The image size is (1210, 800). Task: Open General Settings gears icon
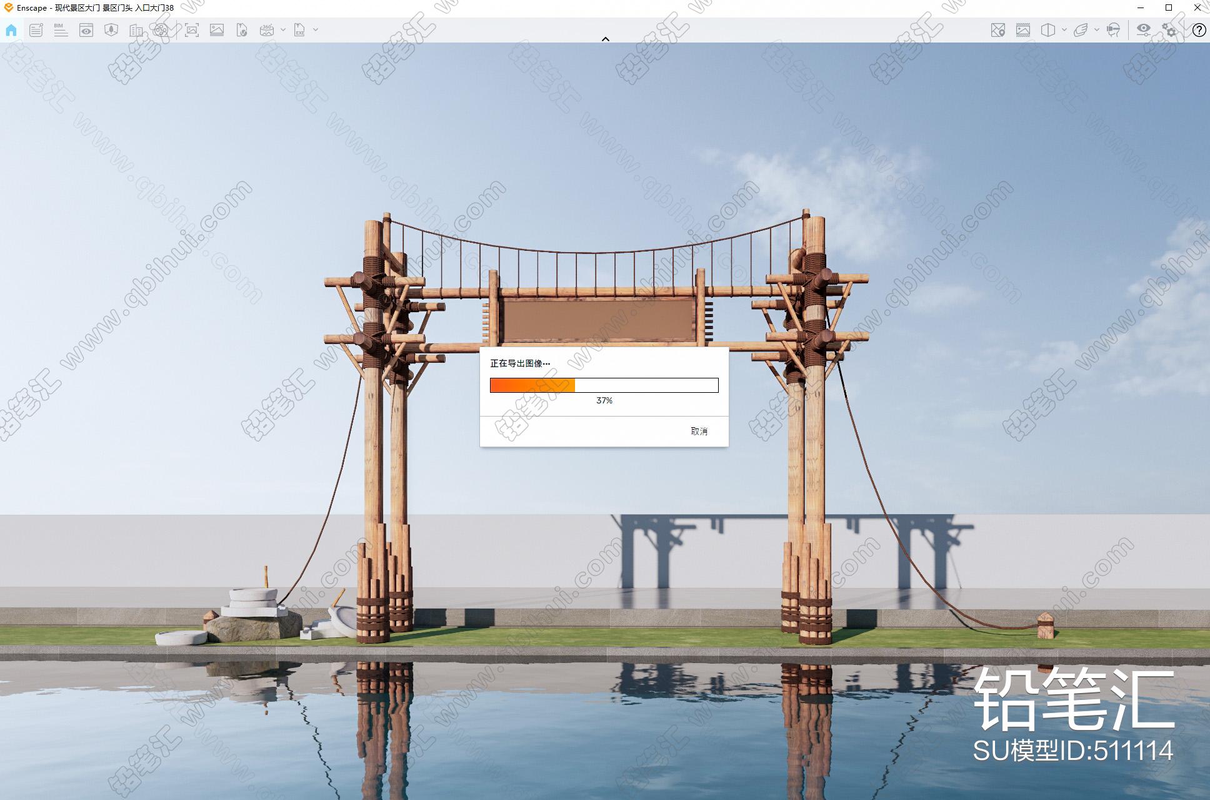coord(1169,29)
